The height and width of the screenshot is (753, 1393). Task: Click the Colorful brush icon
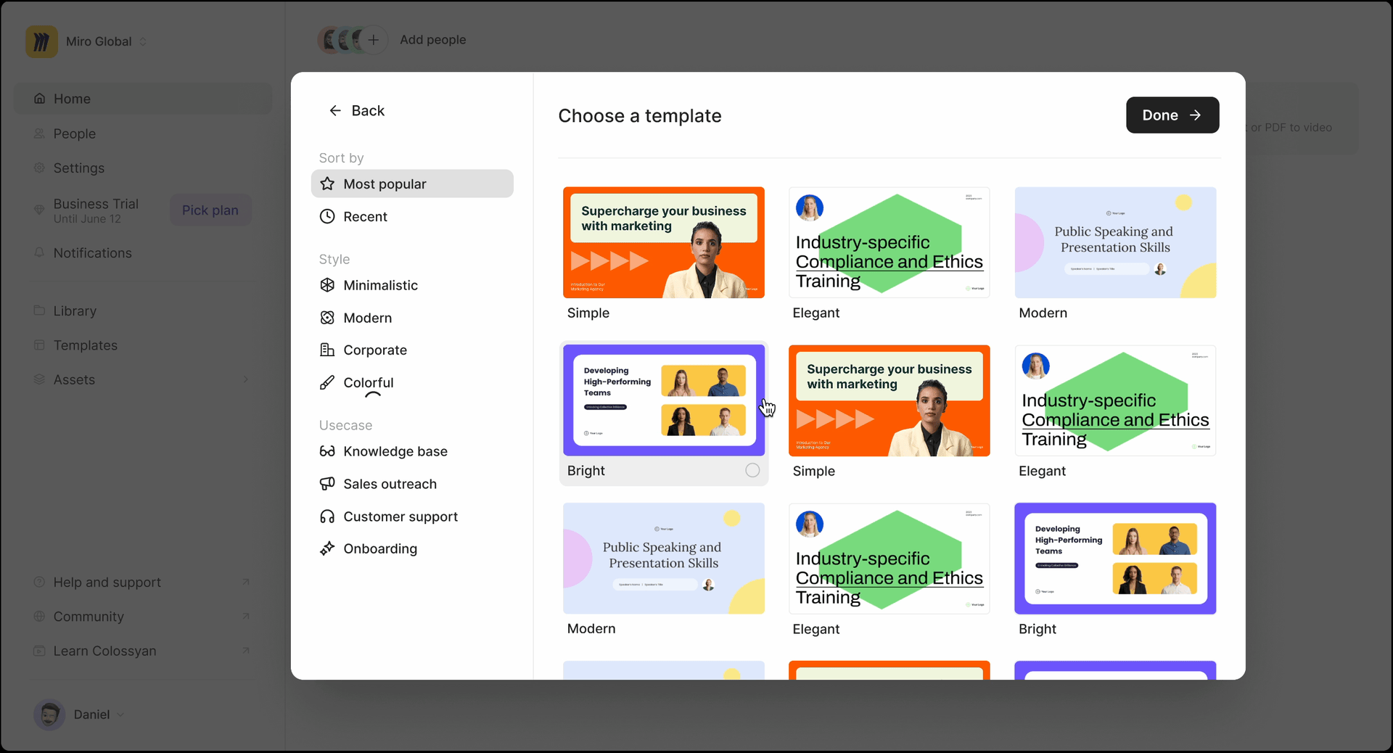pos(327,382)
